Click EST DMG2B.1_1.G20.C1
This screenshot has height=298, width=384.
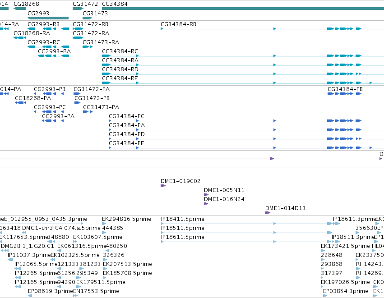pyautogui.click(x=28, y=246)
